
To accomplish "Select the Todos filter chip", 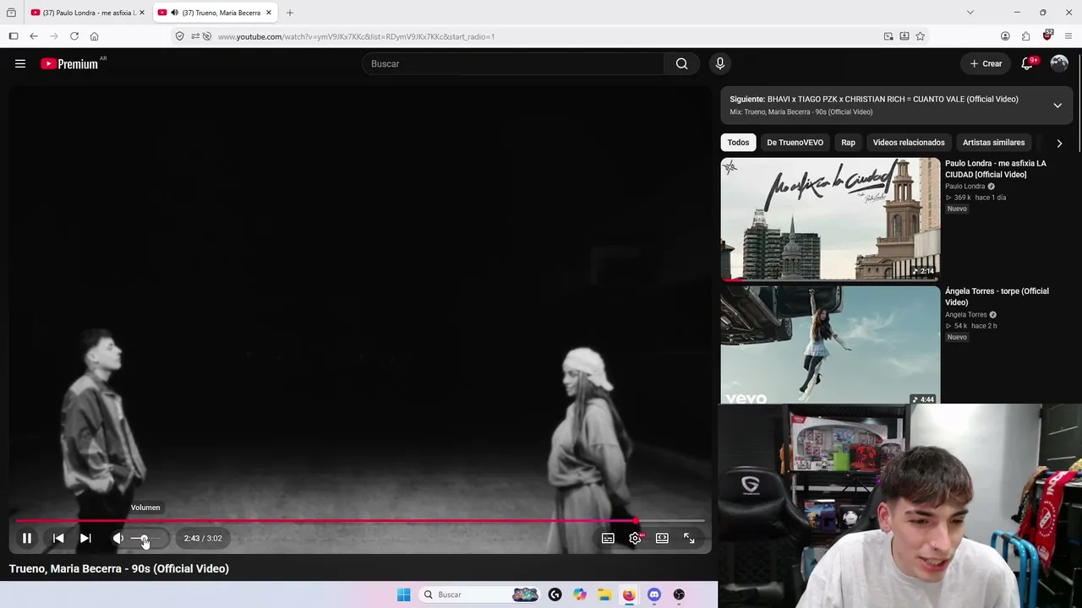I will pos(738,143).
